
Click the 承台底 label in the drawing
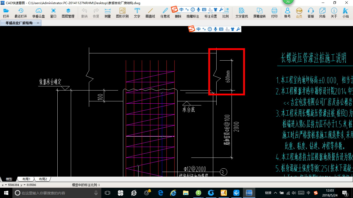[x=189, y=110]
